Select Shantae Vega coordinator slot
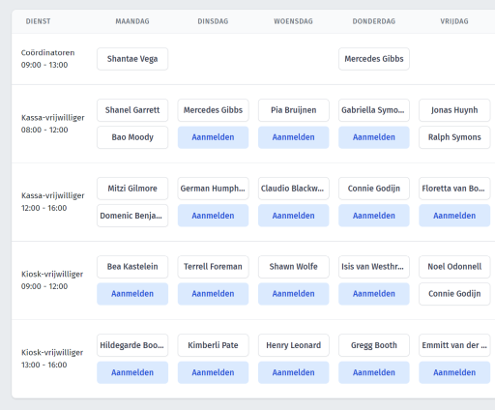Screen dimensions: 495x410 pyautogui.click(x=132, y=59)
